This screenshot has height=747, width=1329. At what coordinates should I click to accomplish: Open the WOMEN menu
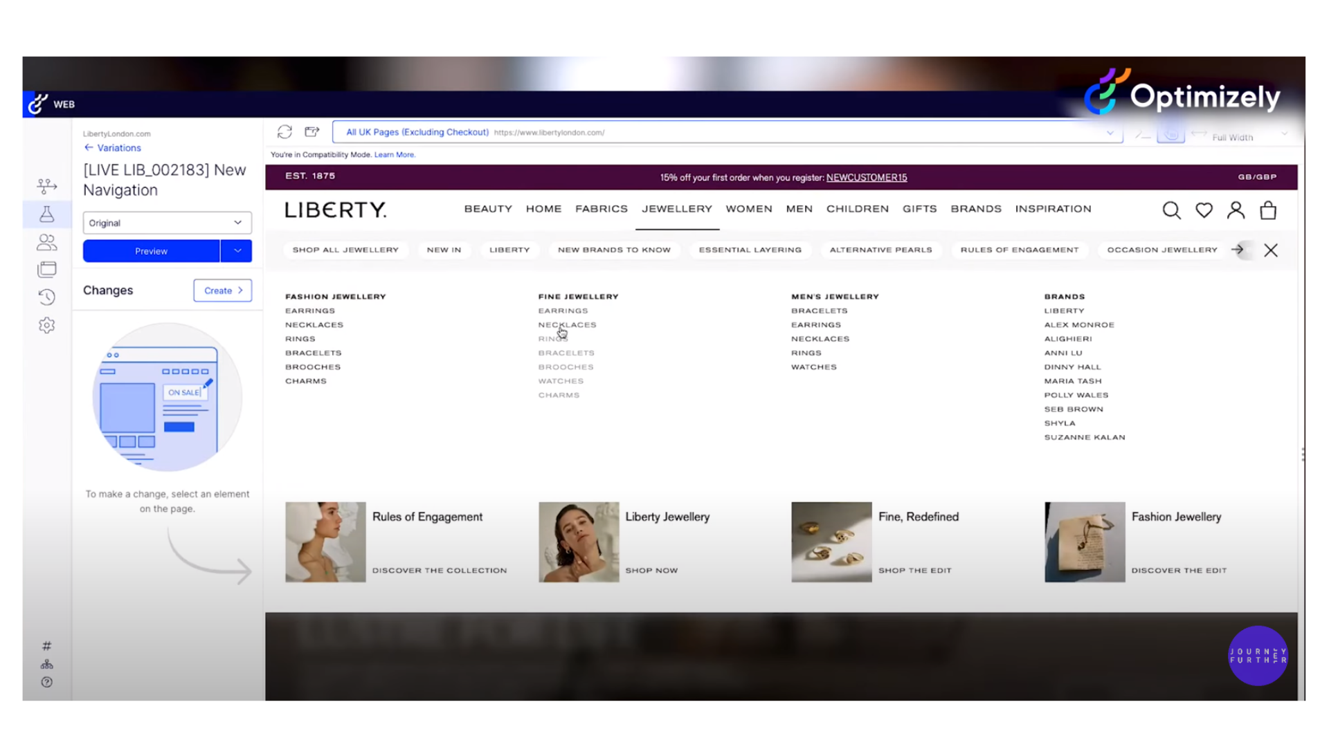coord(749,209)
